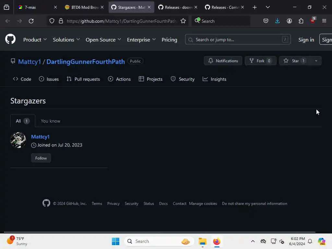Select the All stargazers tab
Viewport: 332px width, 249px height.
tap(23, 121)
